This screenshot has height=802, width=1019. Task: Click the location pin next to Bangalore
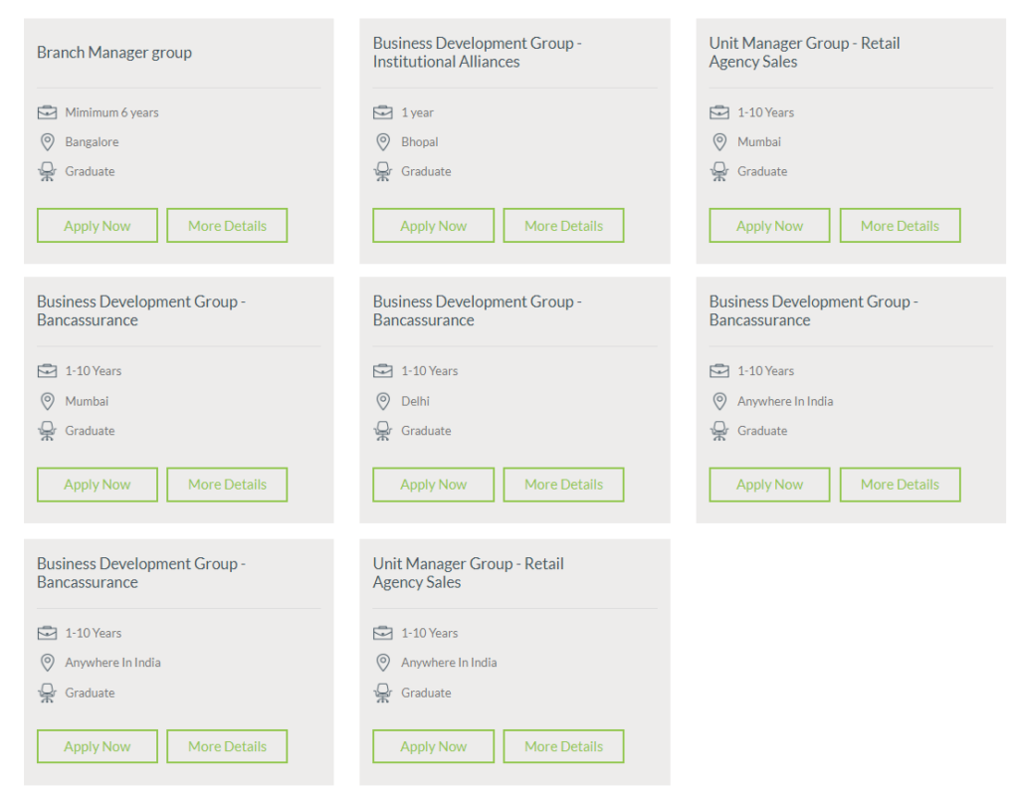tap(47, 142)
